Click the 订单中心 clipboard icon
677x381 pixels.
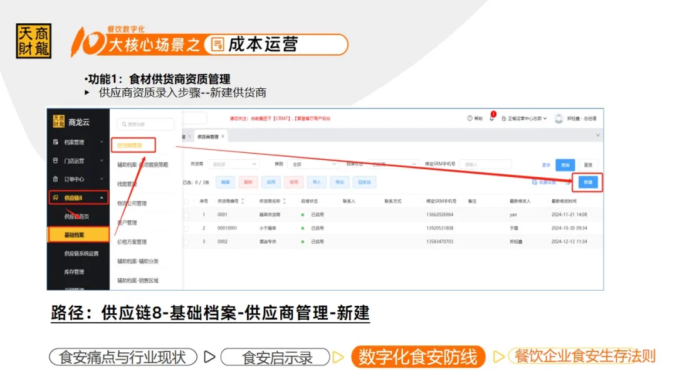click(56, 179)
